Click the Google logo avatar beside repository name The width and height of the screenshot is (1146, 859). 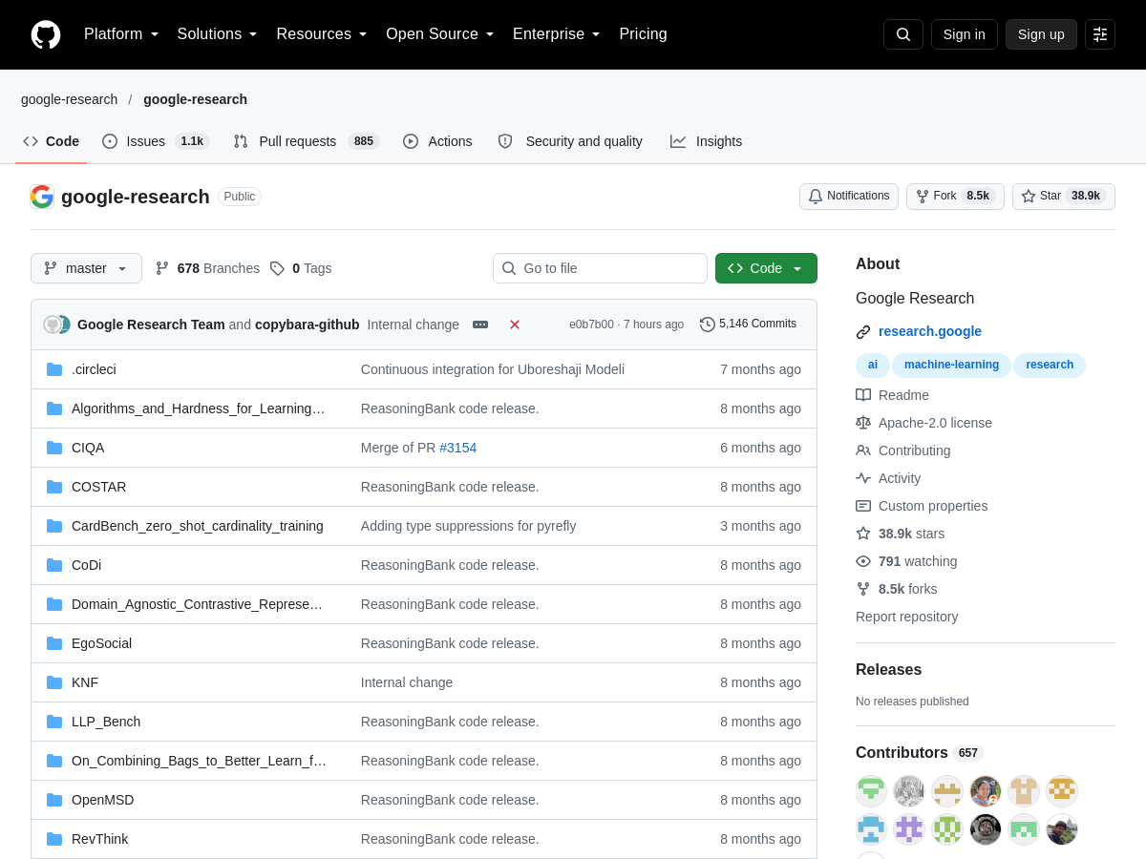click(42, 197)
